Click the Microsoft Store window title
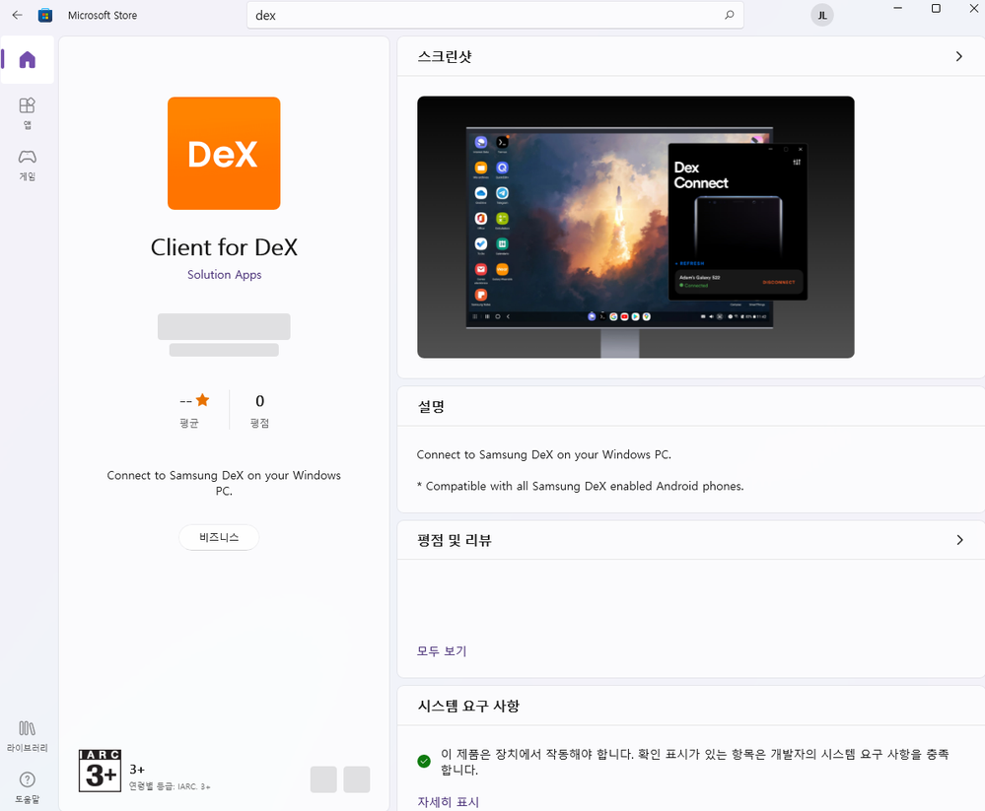This screenshot has height=811, width=985. [103, 15]
